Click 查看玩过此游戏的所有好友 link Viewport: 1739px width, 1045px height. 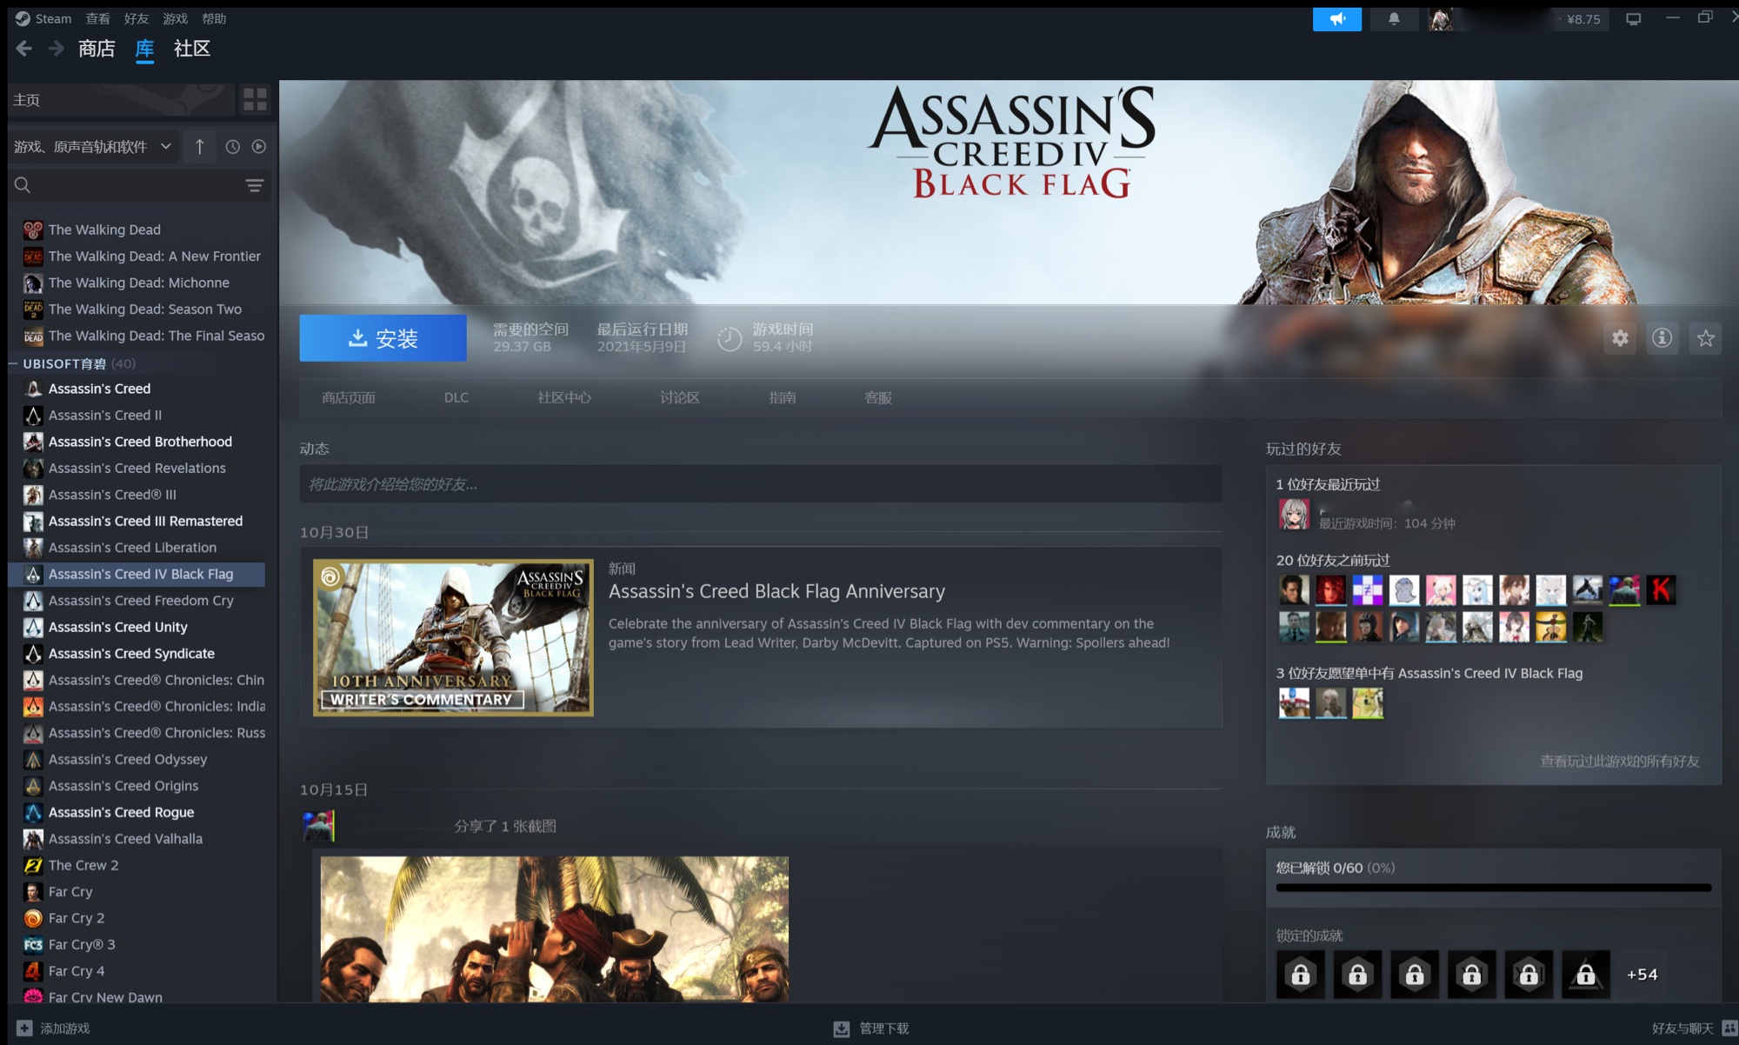coord(1620,761)
